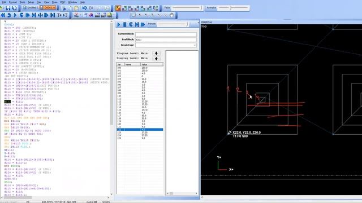Image resolution: width=362 pixels, height=203 pixels.
Task: Click the O0002 program number line
Action: pyautogui.click(x=9, y=24)
